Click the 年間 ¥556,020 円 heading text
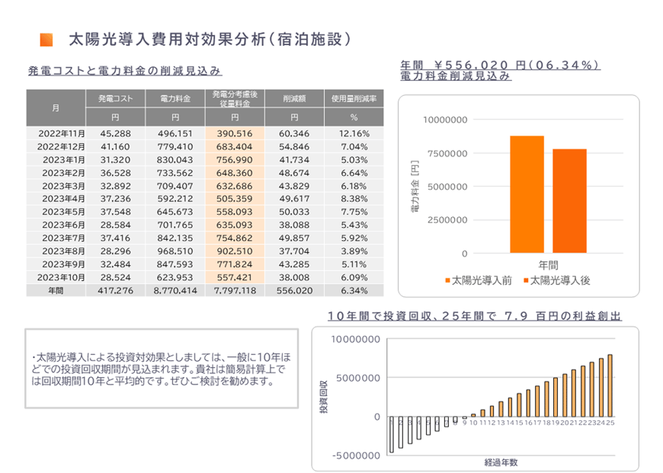The width and height of the screenshot is (663, 473). click(501, 65)
